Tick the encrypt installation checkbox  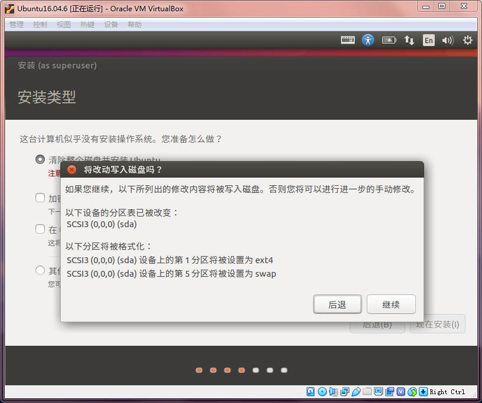(40, 198)
